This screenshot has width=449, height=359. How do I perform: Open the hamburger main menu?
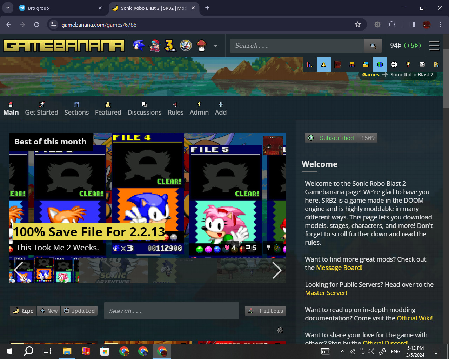(434, 46)
